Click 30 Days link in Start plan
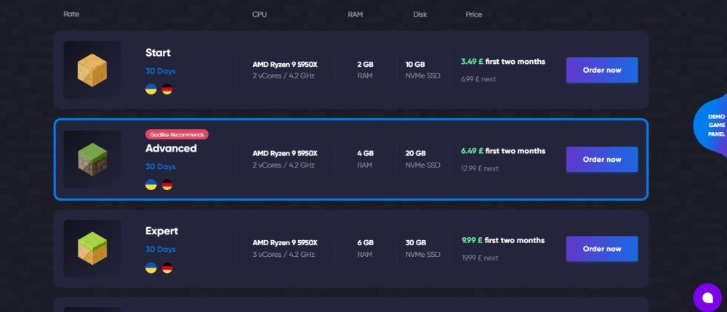 [x=161, y=71]
